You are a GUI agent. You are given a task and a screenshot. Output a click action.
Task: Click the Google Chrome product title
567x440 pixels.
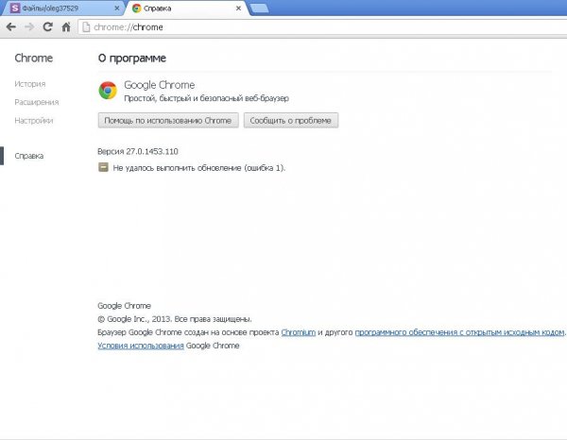(x=160, y=85)
